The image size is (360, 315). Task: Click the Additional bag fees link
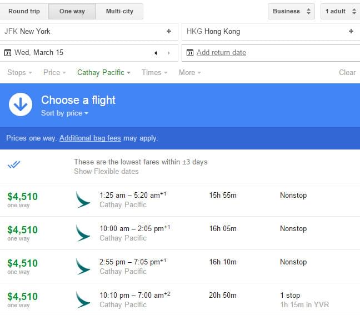pyautogui.click(x=90, y=138)
